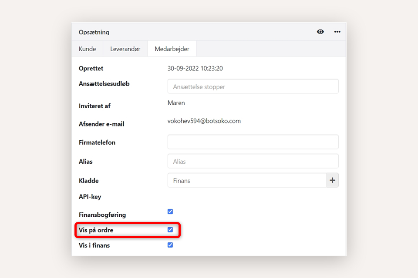Image resolution: width=418 pixels, height=278 pixels.
Task: Disable the Vis på ordre checkbox
Action: coord(170,230)
